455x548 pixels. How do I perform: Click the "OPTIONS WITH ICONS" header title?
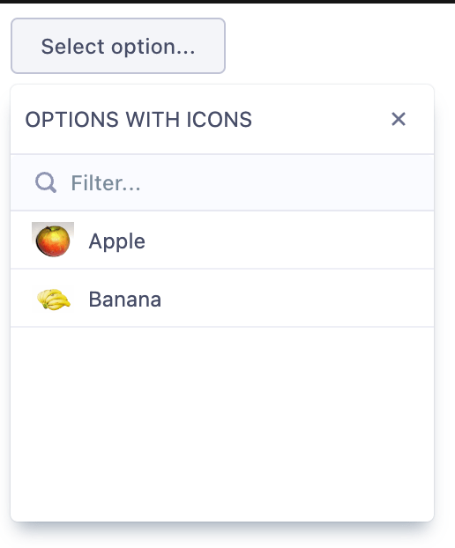point(138,120)
